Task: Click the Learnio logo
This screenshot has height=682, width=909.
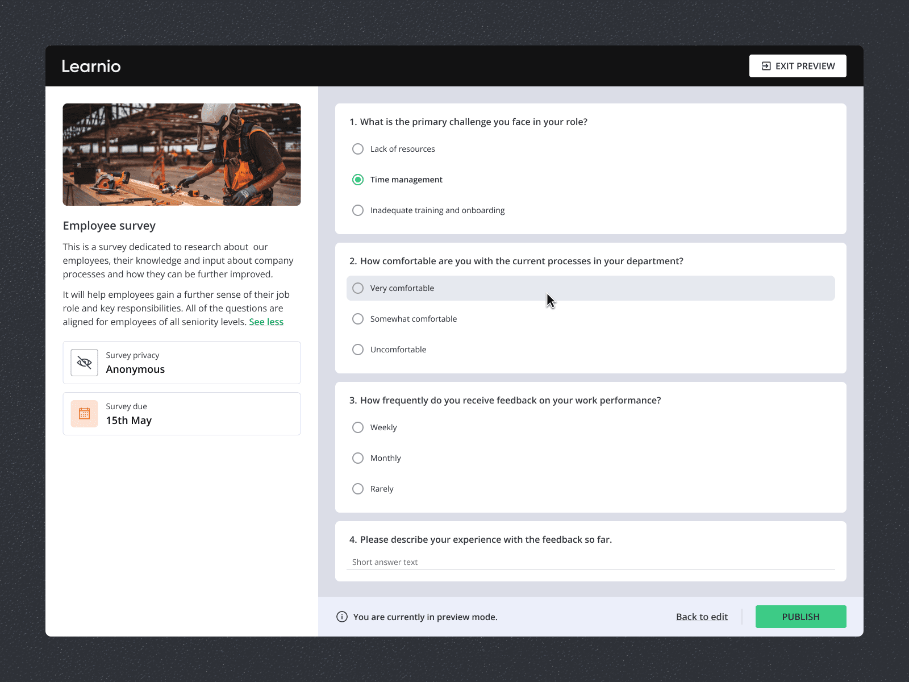Action: tap(91, 66)
